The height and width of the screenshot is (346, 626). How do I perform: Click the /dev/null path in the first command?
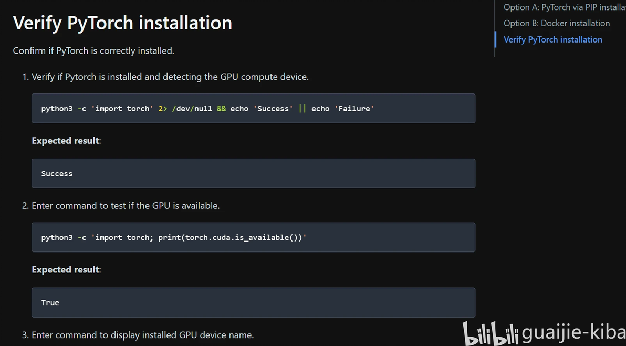[192, 109]
